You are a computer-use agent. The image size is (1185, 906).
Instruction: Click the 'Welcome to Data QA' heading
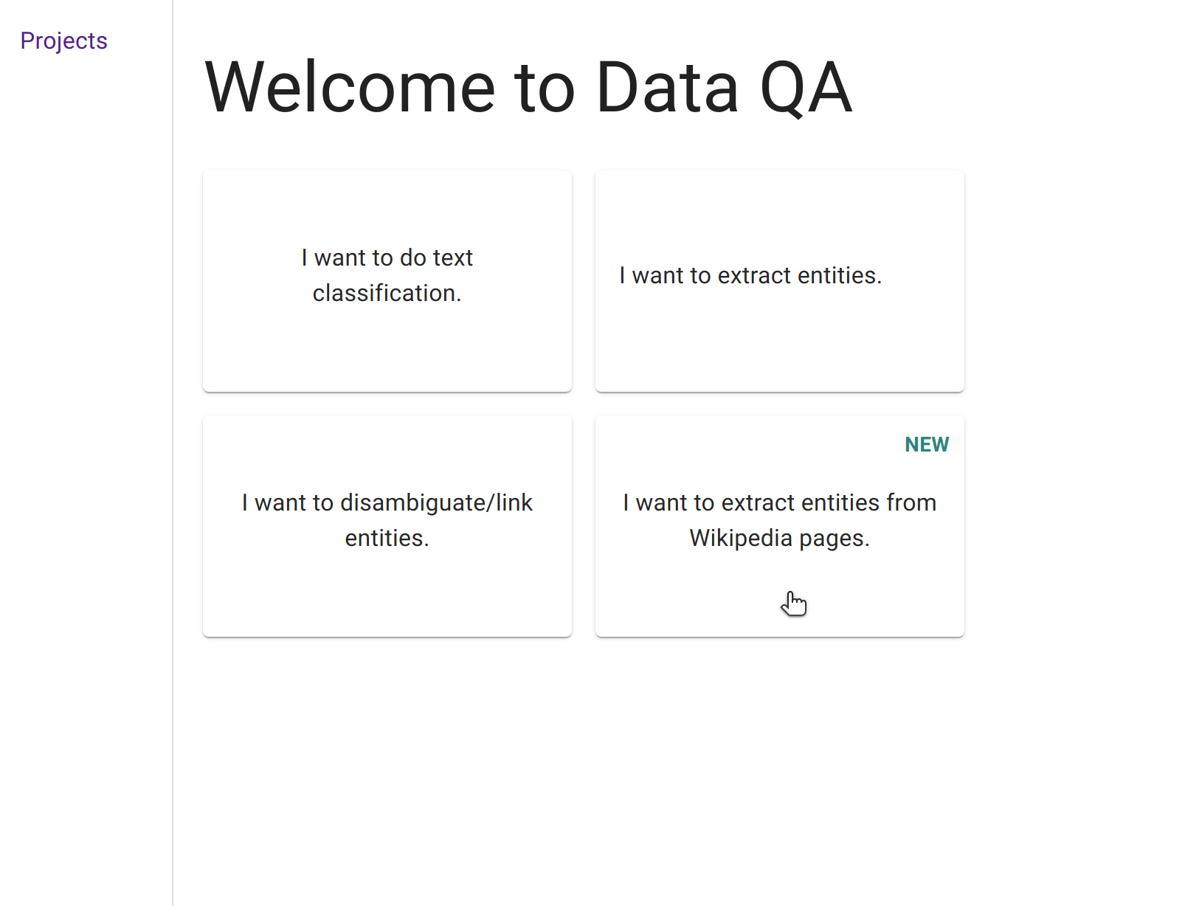click(528, 88)
